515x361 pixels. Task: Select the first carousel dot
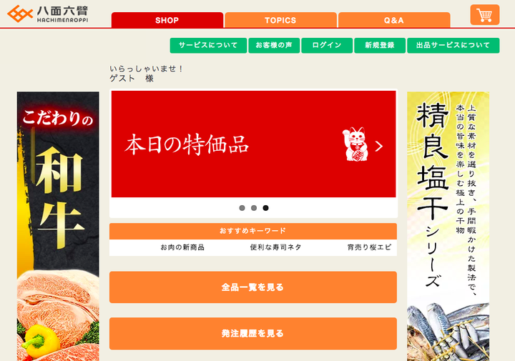click(x=242, y=208)
